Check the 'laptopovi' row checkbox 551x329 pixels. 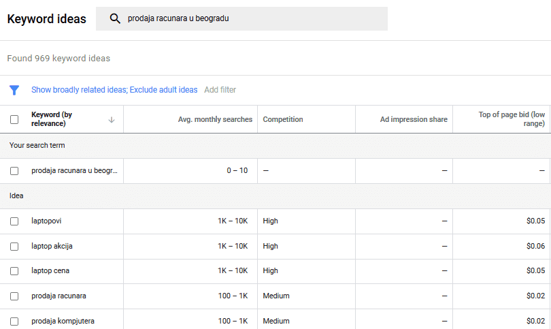[x=14, y=221]
